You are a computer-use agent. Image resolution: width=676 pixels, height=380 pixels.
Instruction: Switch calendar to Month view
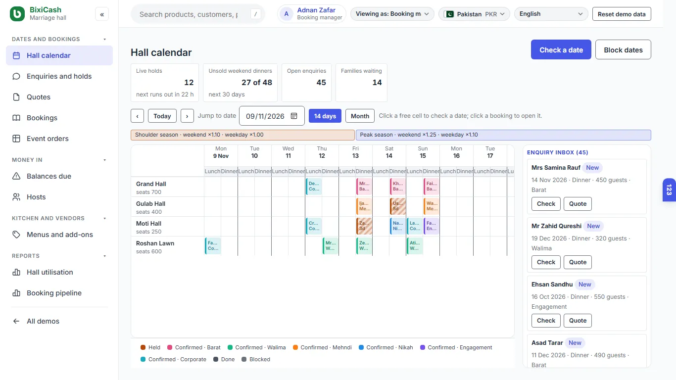point(360,116)
